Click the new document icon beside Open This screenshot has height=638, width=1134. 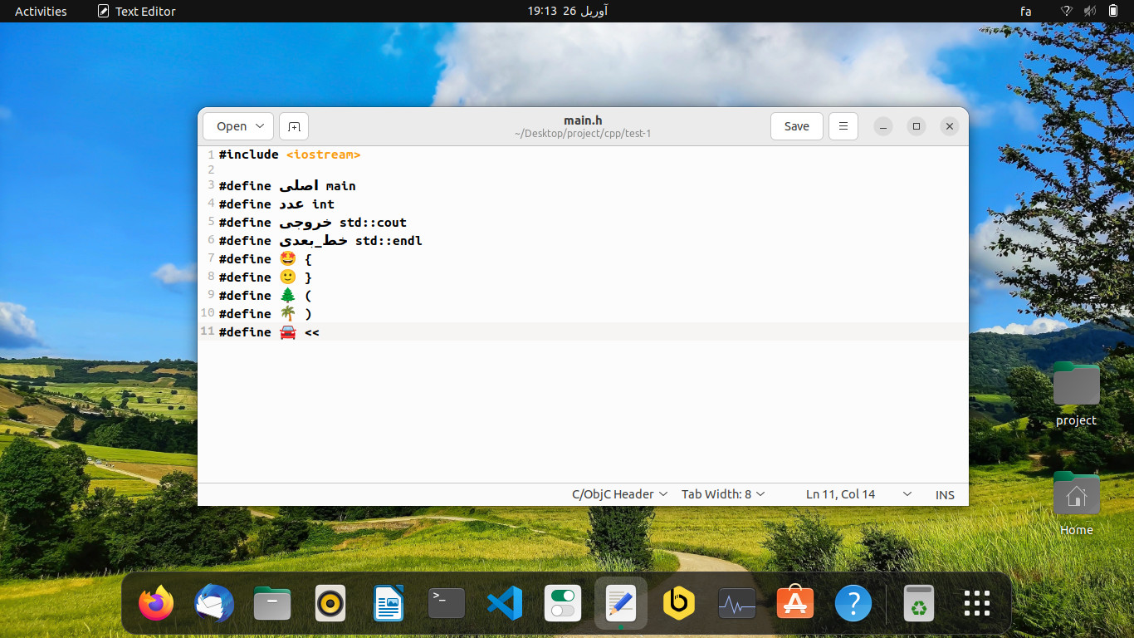(294, 126)
